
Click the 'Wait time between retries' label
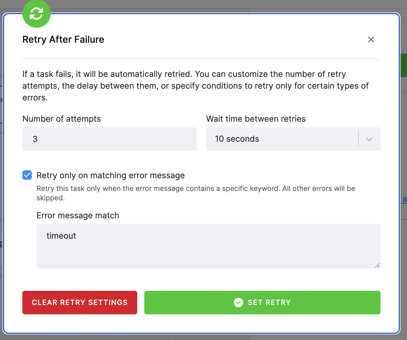tap(256, 119)
